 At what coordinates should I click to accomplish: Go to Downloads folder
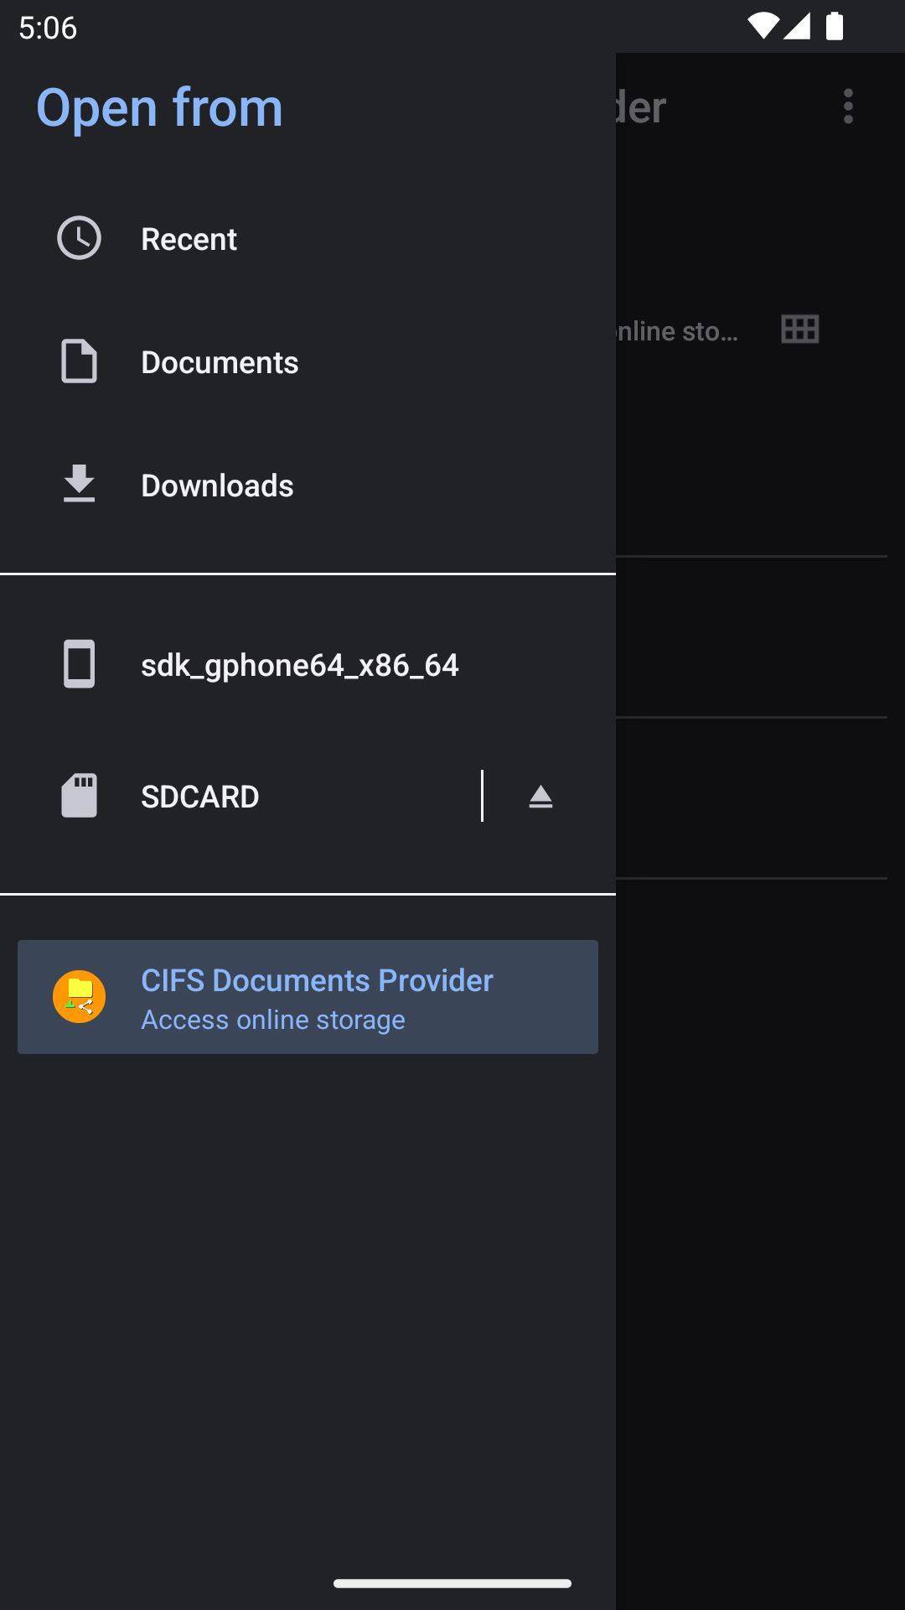coord(217,486)
